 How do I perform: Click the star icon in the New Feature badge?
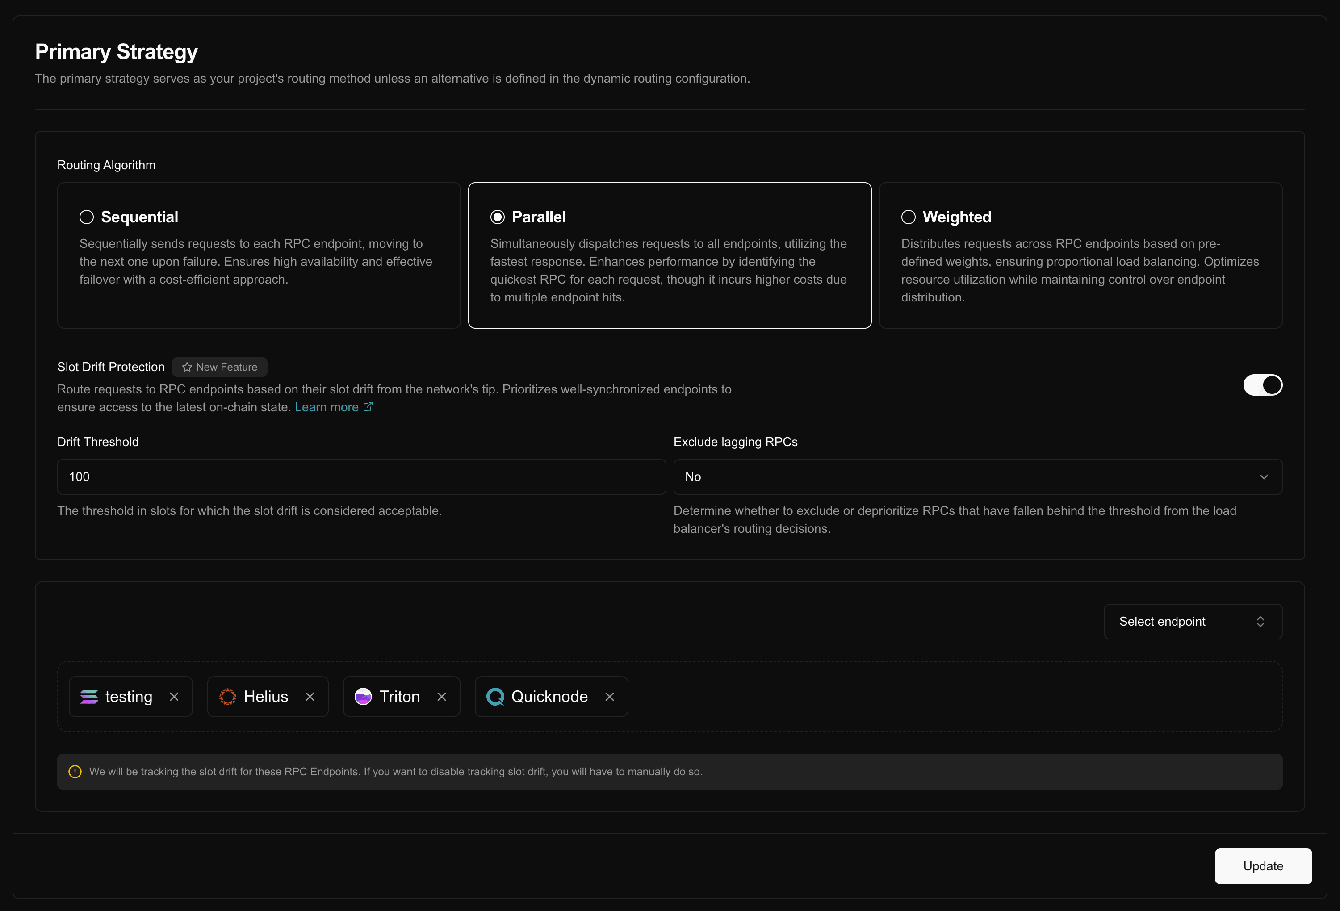click(186, 367)
